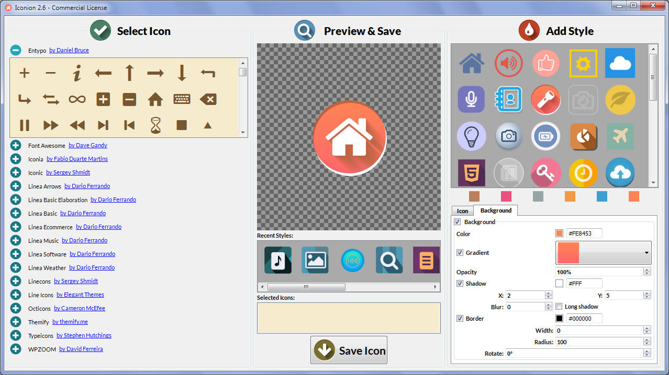Click the orange background color swatch

pos(558,233)
